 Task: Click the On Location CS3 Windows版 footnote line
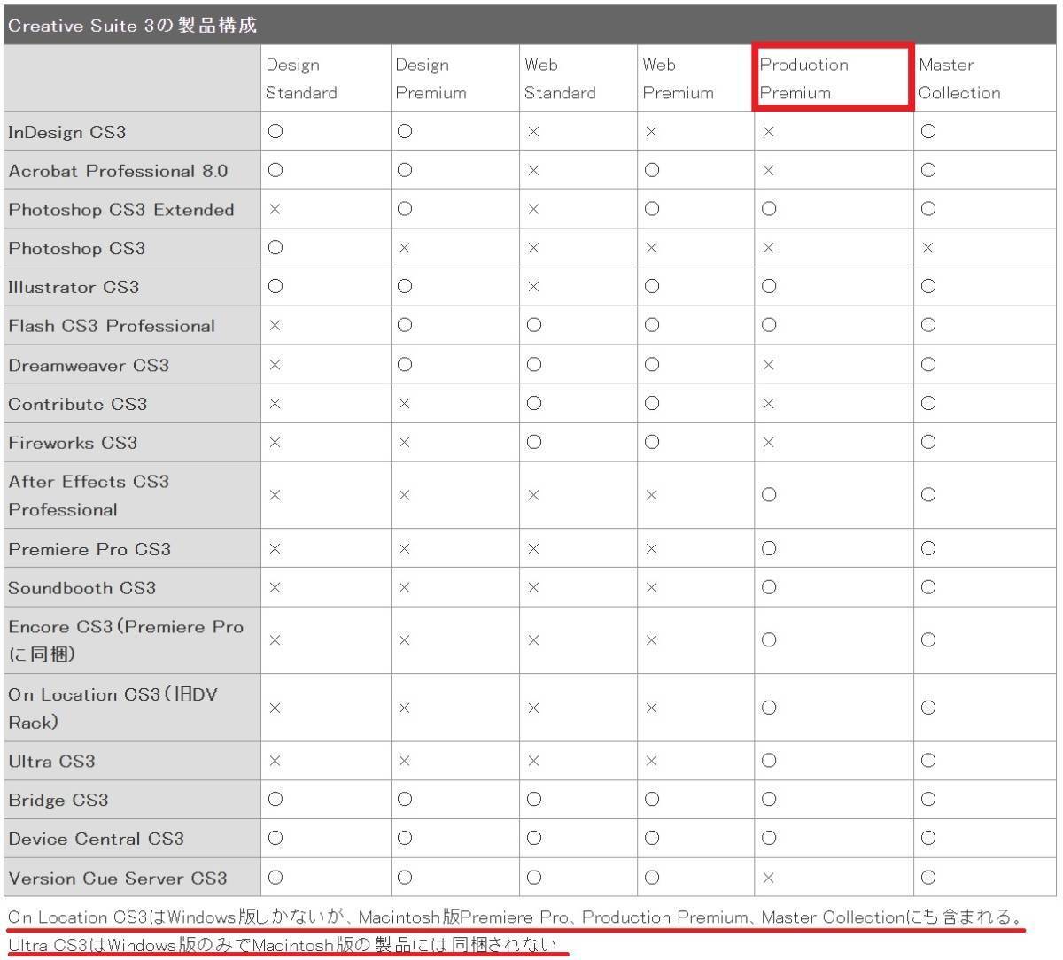point(516,917)
